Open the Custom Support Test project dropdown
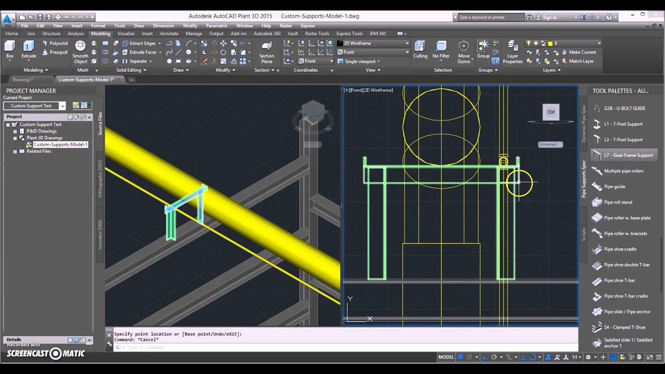Viewport: 665px width, 374px height. tap(35, 105)
